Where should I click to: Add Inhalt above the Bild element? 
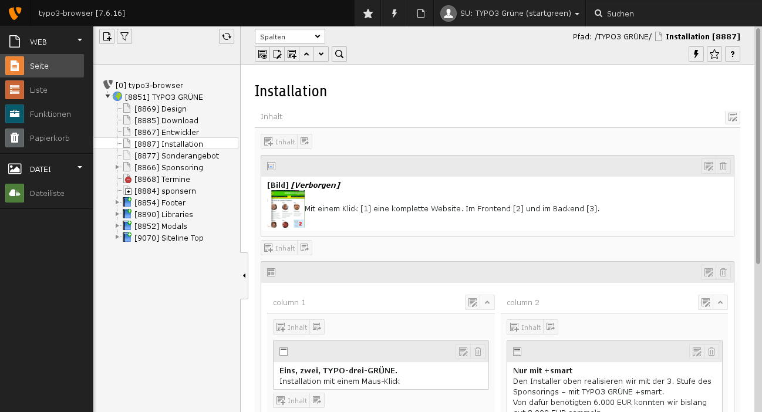(279, 141)
